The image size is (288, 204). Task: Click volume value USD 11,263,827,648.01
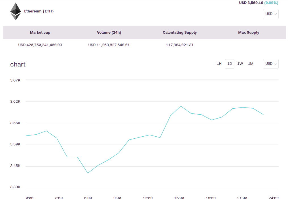tap(109, 45)
